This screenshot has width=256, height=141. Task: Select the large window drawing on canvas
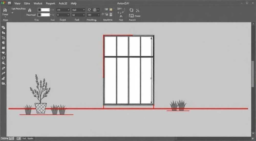129,70
